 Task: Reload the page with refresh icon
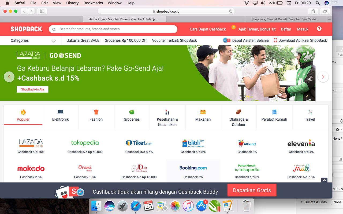230,11
